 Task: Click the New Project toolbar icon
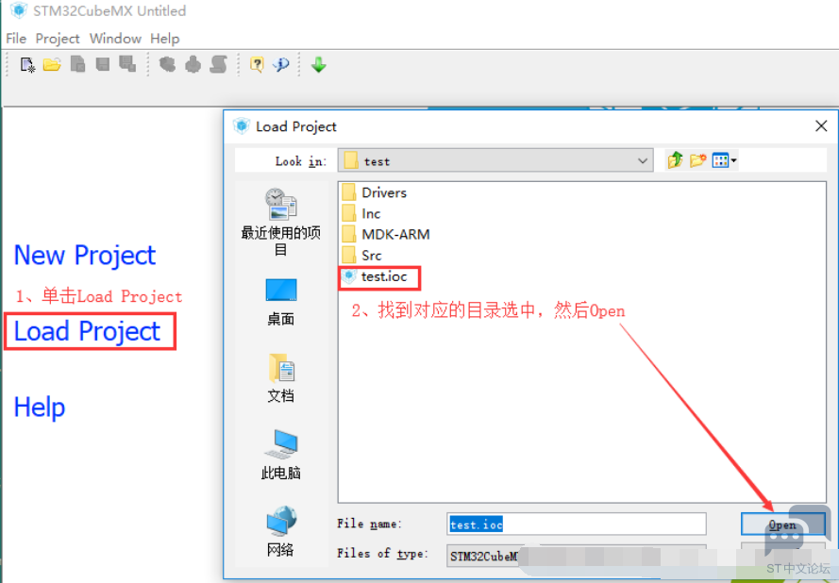click(27, 65)
